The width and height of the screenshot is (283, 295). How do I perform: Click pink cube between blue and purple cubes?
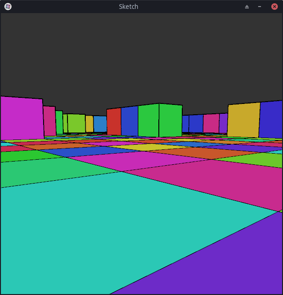coord(211,124)
